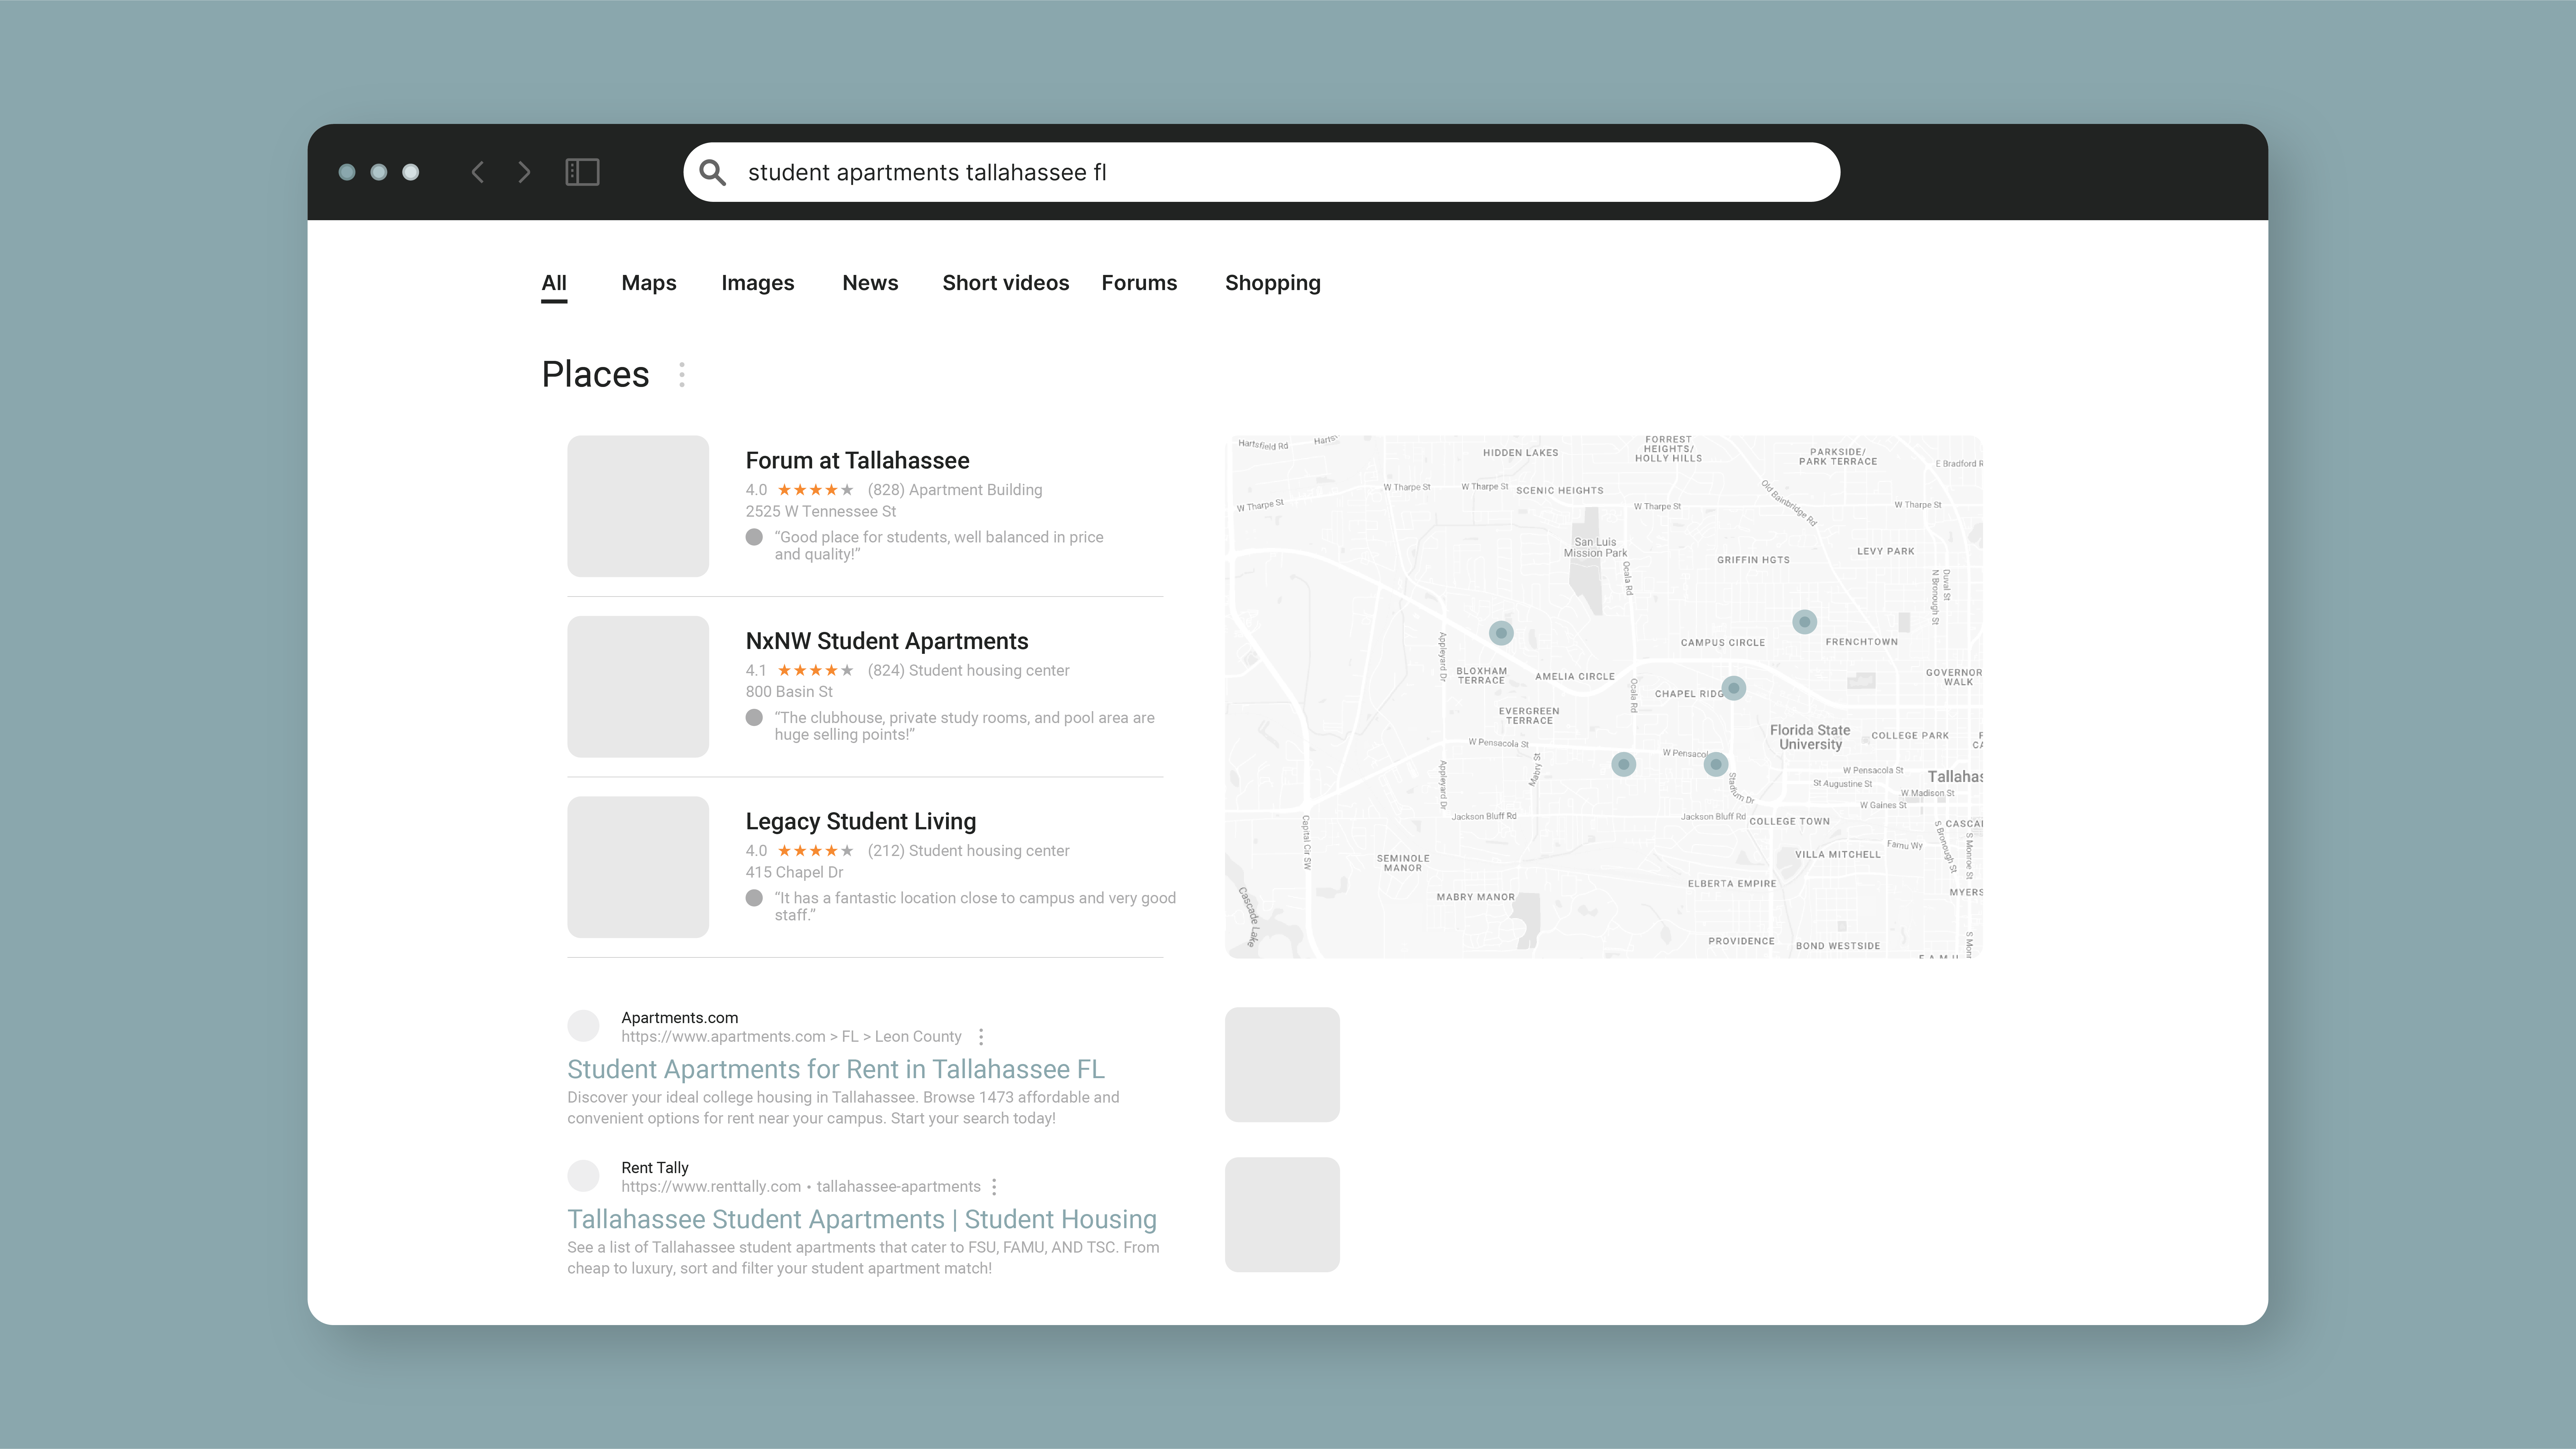The height and width of the screenshot is (1449, 2576).
Task: Switch to the Maps tab
Action: pos(649,283)
